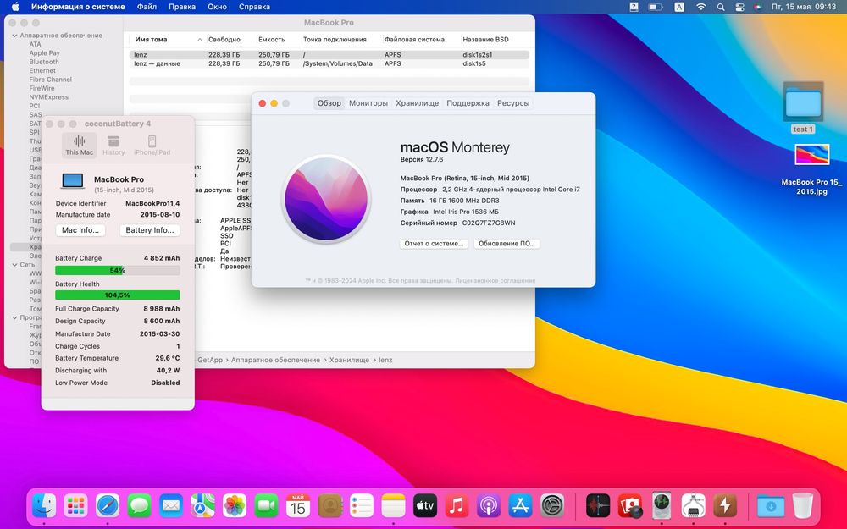Screen dimensions: 847x529
Task: Open the Справка menu
Action: pyautogui.click(x=254, y=7)
